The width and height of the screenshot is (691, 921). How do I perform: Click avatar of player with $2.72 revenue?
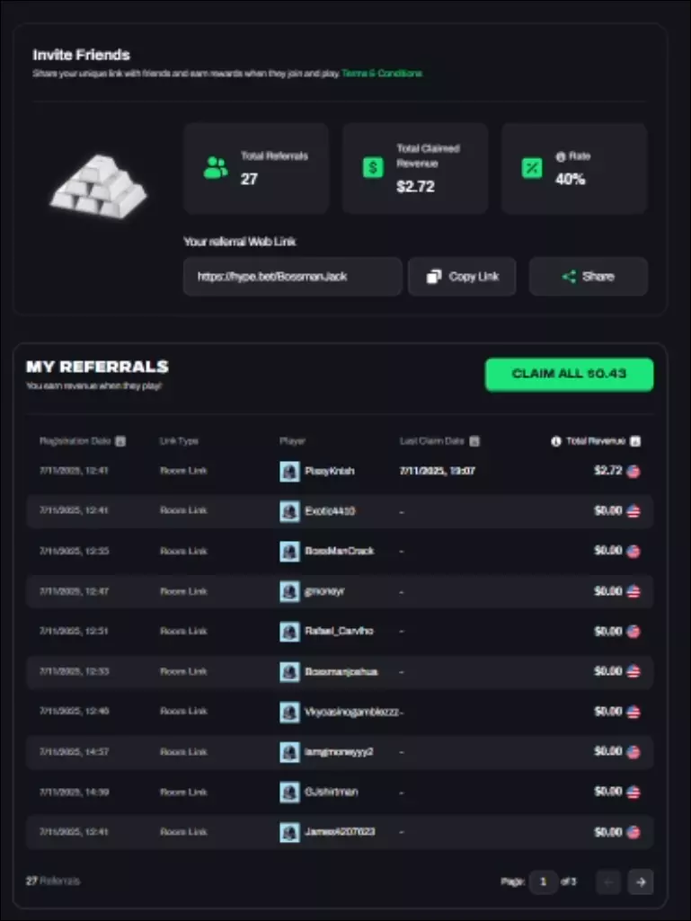pos(289,471)
